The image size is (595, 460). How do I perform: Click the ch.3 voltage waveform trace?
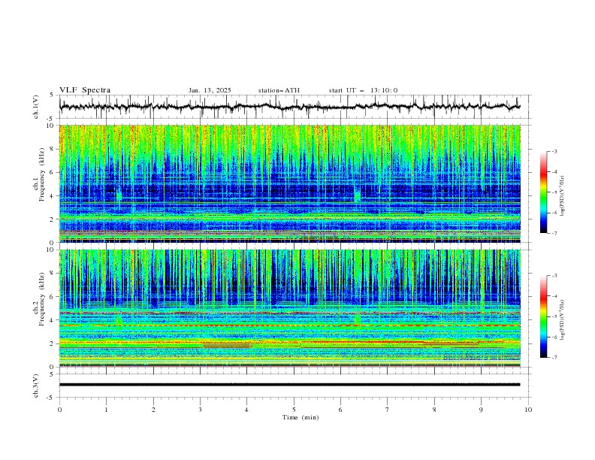(x=289, y=385)
